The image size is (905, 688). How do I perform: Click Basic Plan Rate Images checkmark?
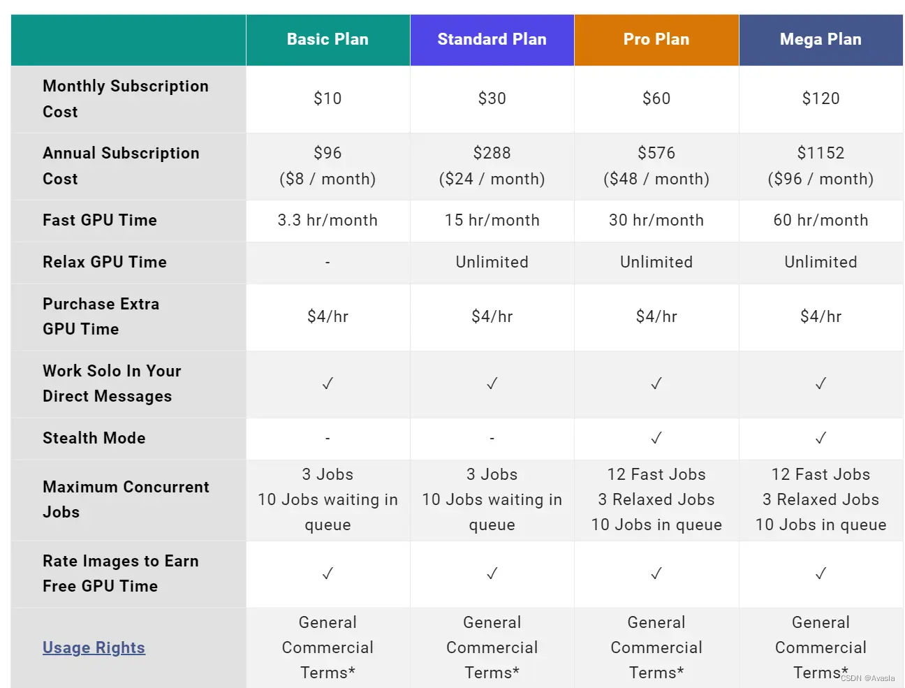point(328,573)
